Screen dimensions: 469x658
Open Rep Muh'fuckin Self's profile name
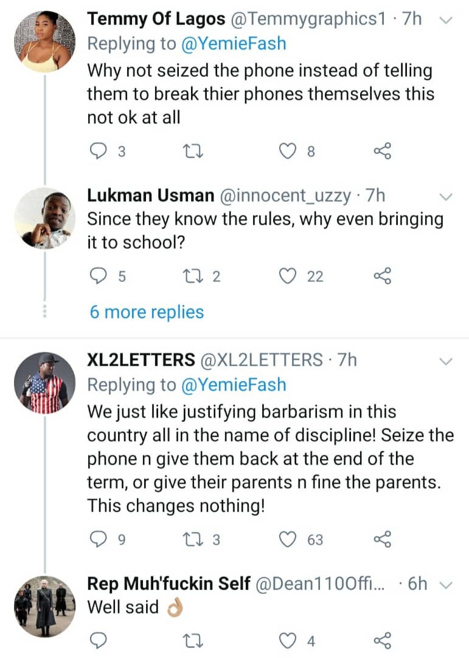(x=168, y=584)
